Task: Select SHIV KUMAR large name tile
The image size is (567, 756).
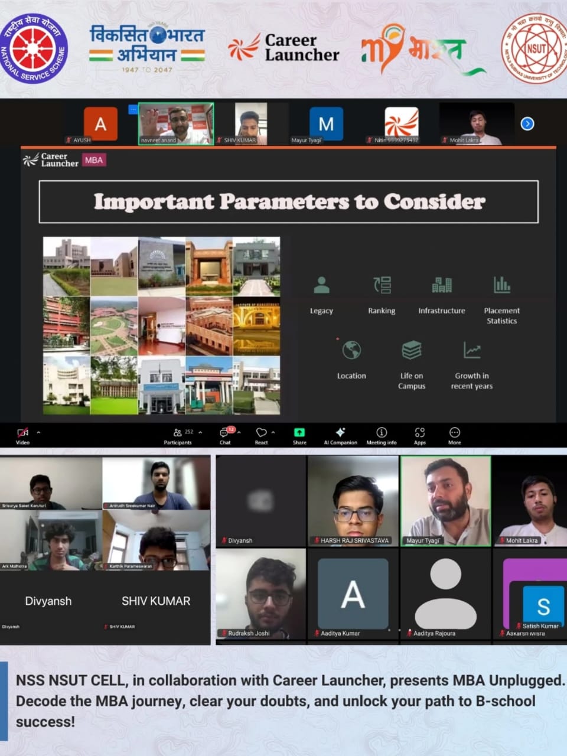Action: [156, 601]
